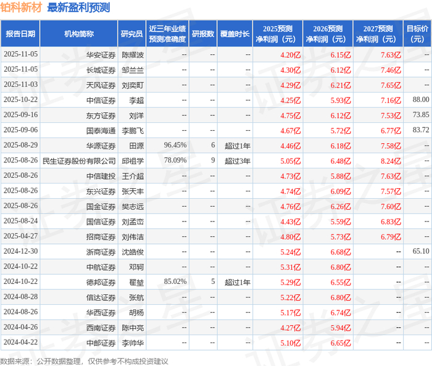Click target price 83.72
This screenshot has height=366, width=432.
(421, 130)
